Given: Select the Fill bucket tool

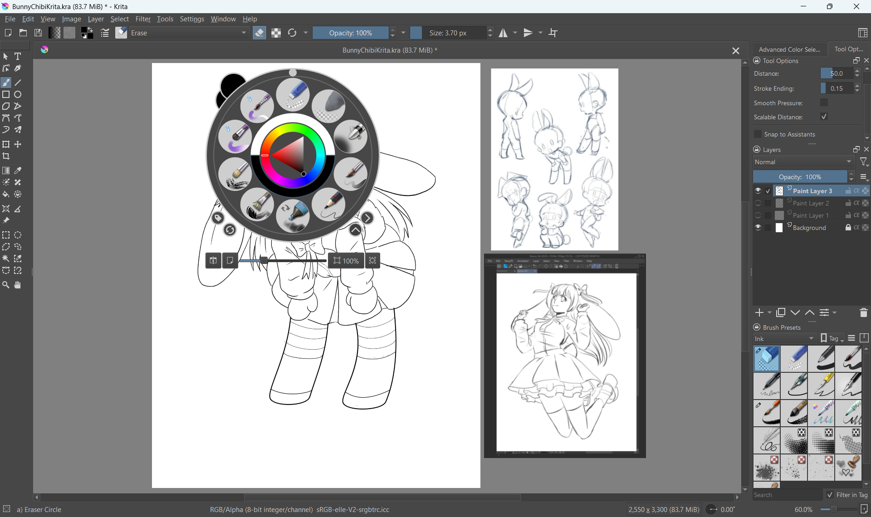Looking at the screenshot, I should pyautogui.click(x=6, y=195).
